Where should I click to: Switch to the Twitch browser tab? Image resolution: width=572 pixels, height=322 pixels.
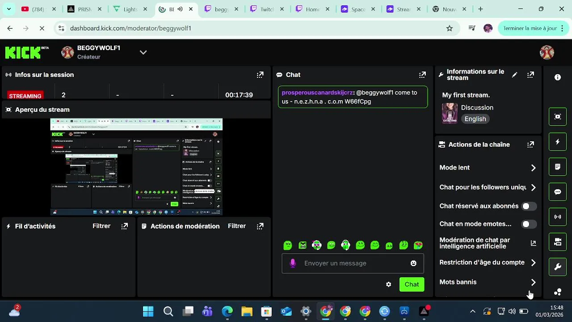click(x=267, y=9)
